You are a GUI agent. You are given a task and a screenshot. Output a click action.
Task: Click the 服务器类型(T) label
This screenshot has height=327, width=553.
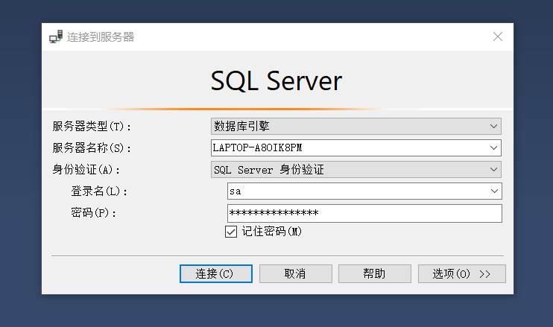tap(92, 126)
